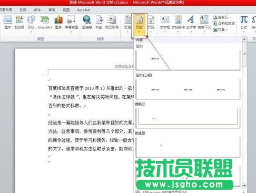The width and height of the screenshot is (256, 193).
Task: Click the footer gallery scroll-up arrow
Action: 244,39
